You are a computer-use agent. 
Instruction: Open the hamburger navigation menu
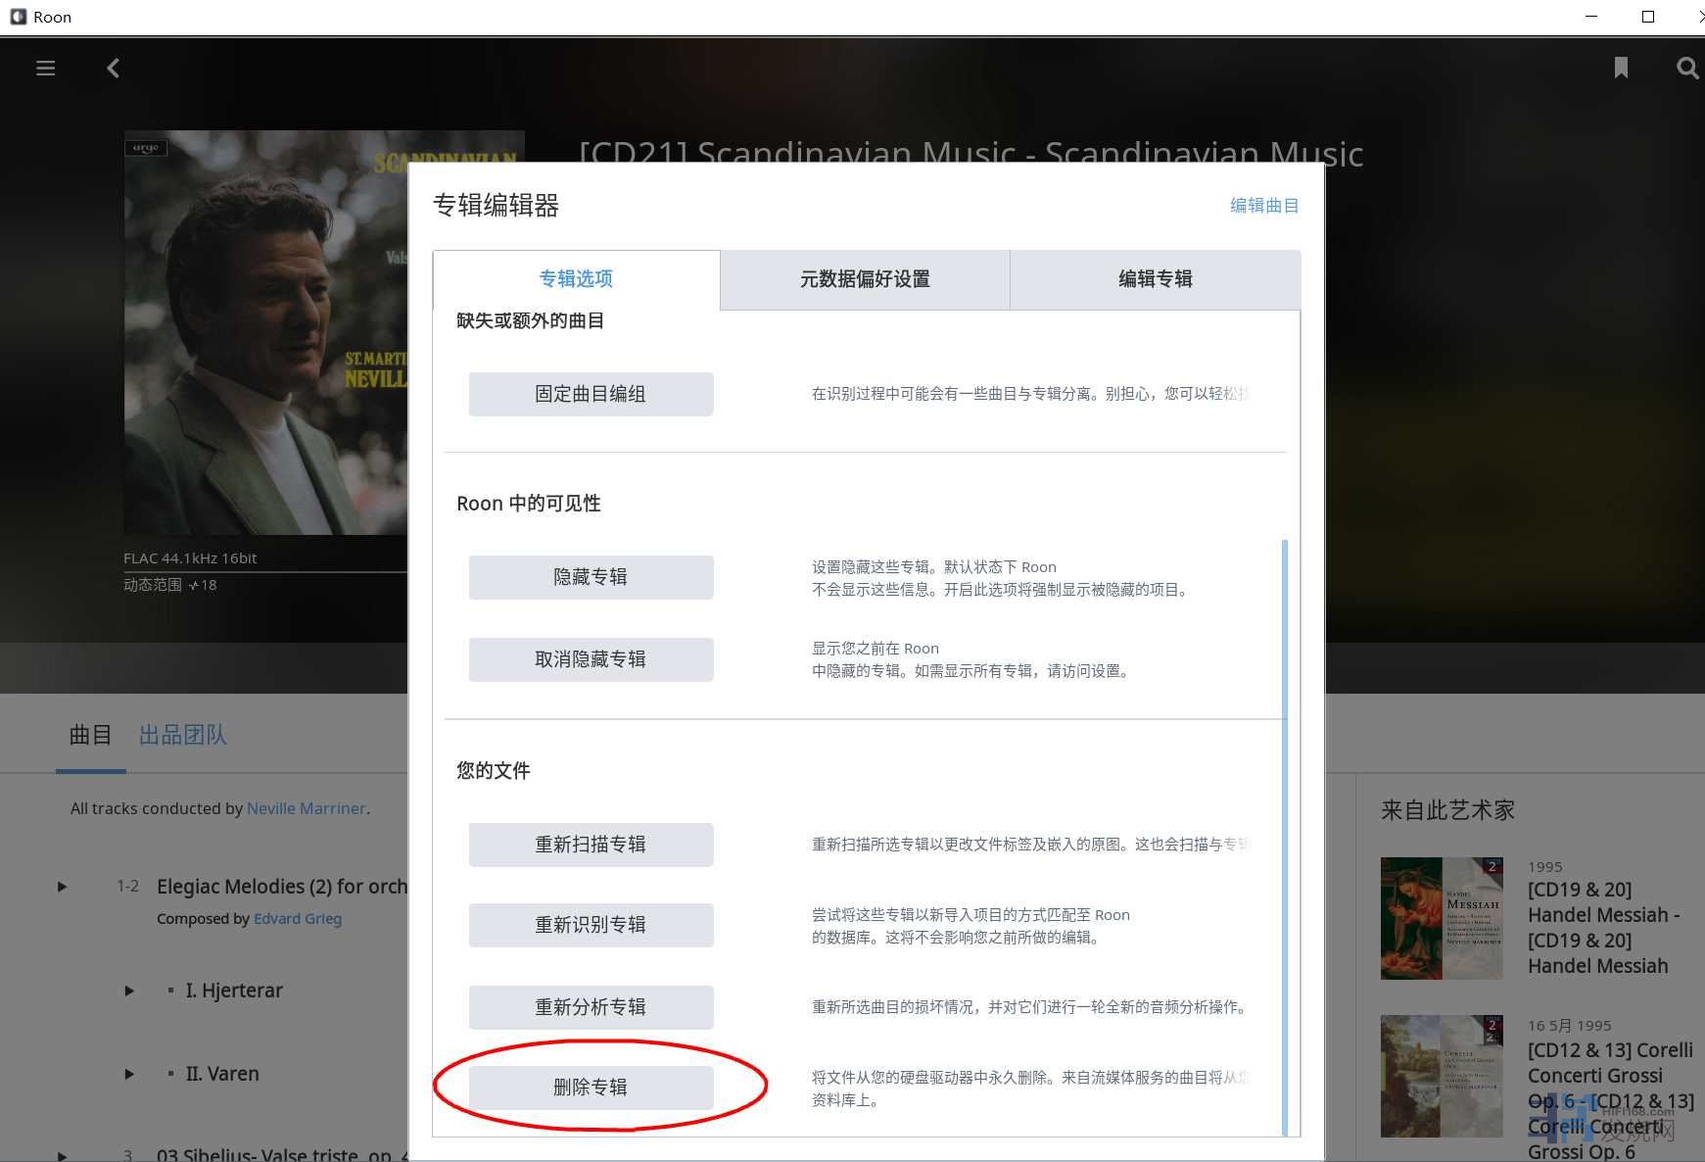click(x=45, y=69)
